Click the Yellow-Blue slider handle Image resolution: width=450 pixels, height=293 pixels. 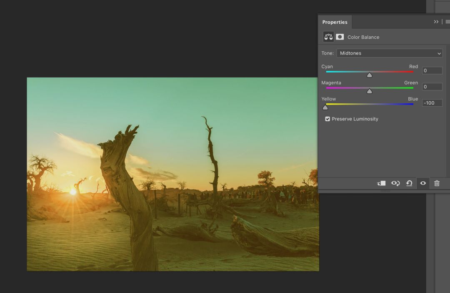325,108
